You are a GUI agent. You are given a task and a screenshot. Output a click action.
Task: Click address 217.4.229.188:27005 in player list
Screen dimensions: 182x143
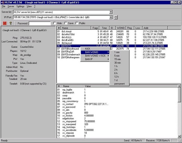click(154, 32)
